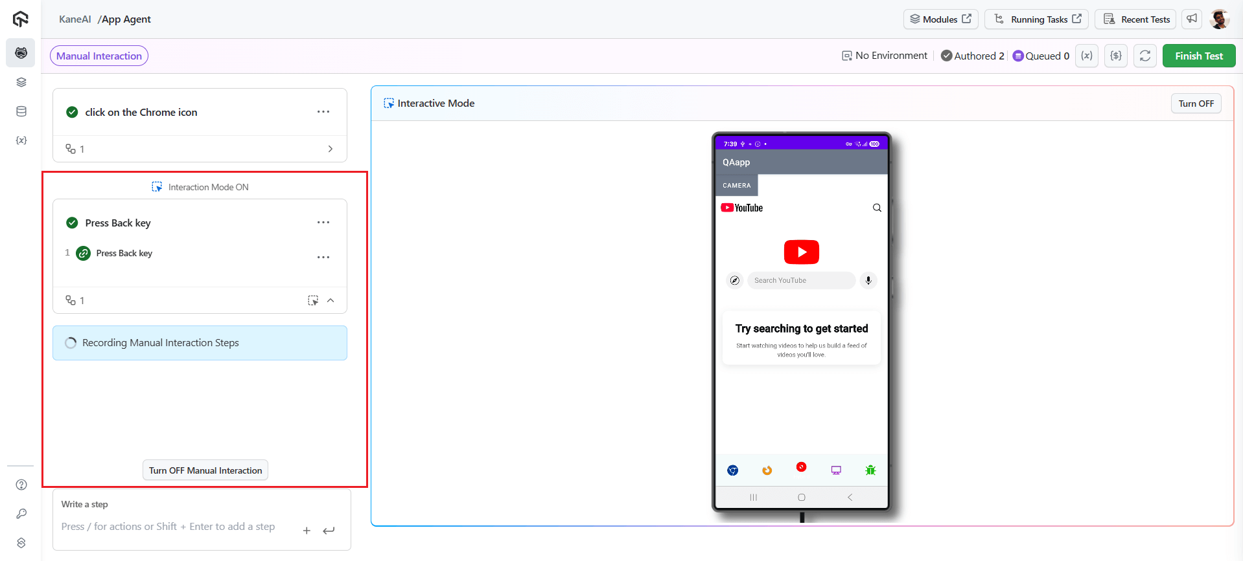Open more options for 'click on the Chrome icon'

pyautogui.click(x=323, y=112)
